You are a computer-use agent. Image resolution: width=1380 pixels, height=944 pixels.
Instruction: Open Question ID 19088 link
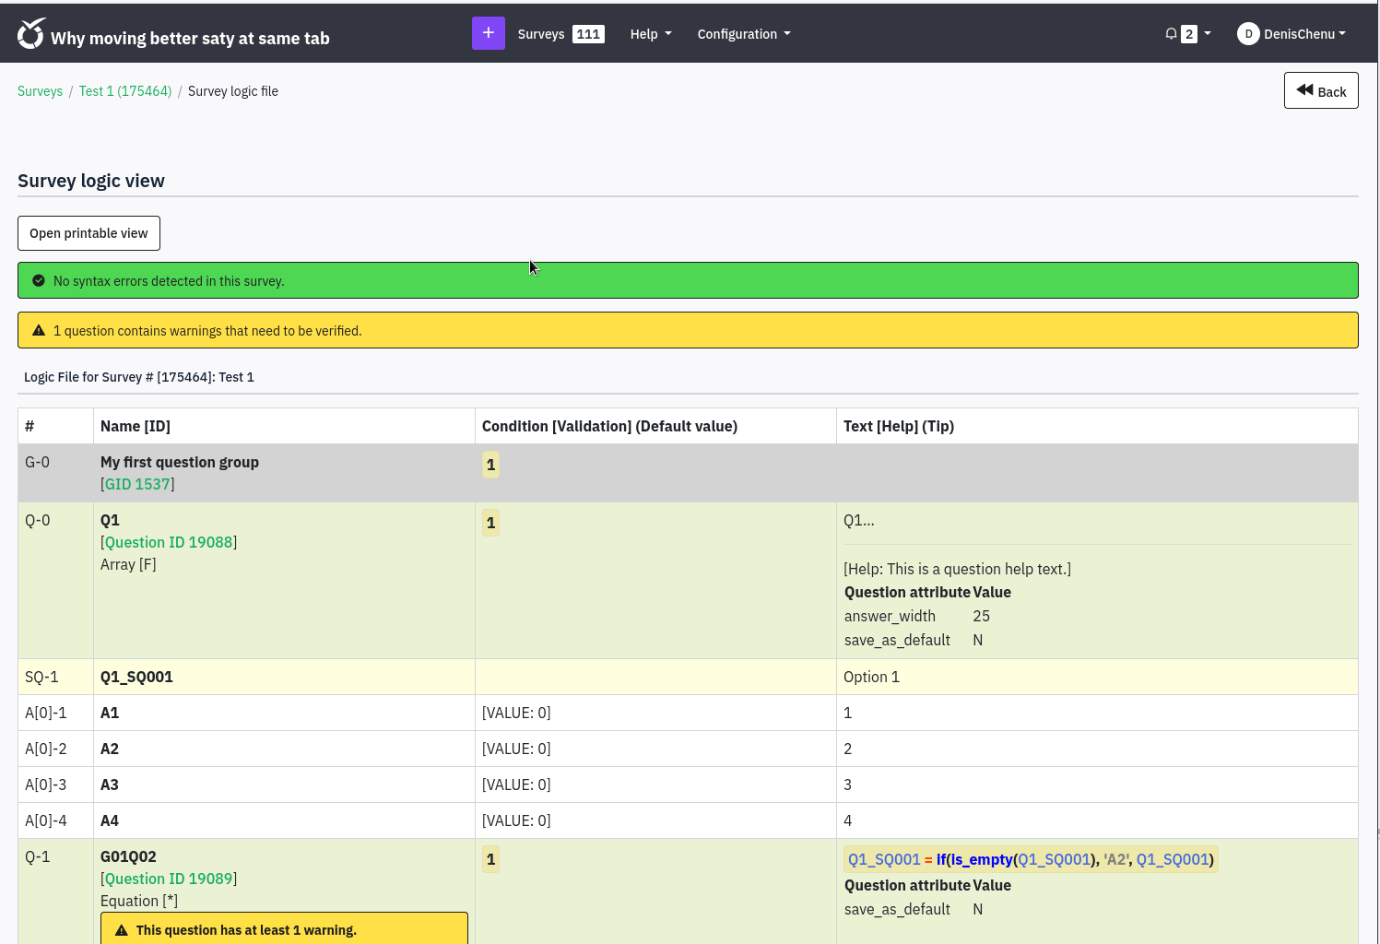pos(169,542)
